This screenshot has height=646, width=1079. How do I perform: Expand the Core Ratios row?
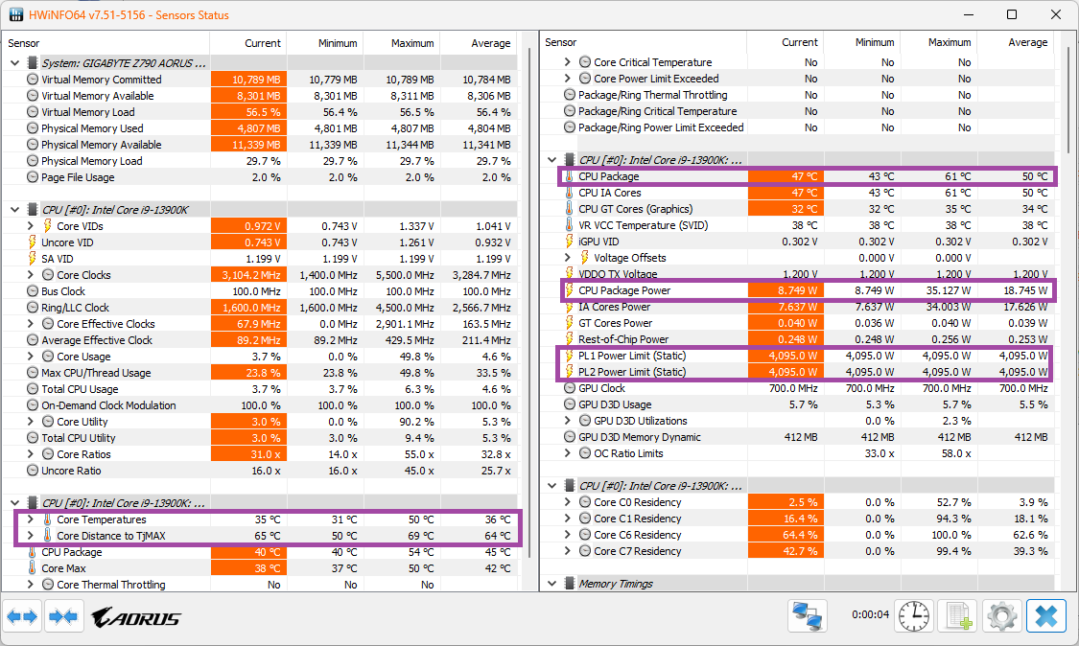tap(31, 454)
